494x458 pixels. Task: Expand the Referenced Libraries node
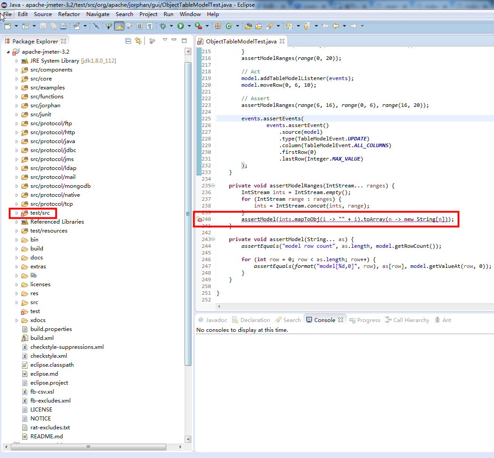(17, 222)
